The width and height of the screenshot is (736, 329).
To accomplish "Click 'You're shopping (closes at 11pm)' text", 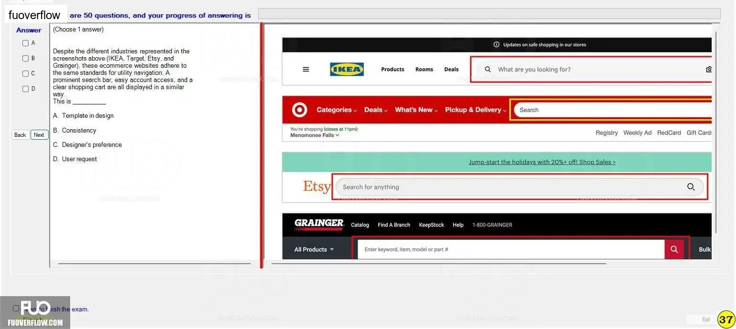I will click(x=324, y=129).
